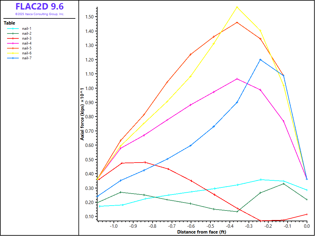Click the Itasca Consulting Group copyright text

(39, 14)
